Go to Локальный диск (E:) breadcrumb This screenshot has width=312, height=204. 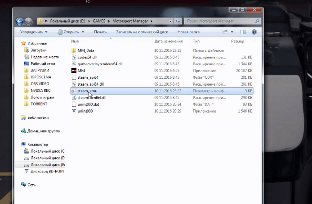pyautogui.click(x=67, y=21)
